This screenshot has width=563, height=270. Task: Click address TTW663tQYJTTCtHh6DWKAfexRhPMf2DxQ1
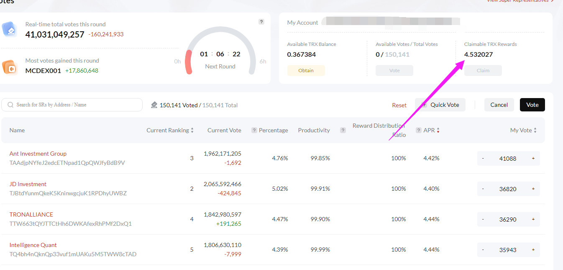tap(71, 224)
